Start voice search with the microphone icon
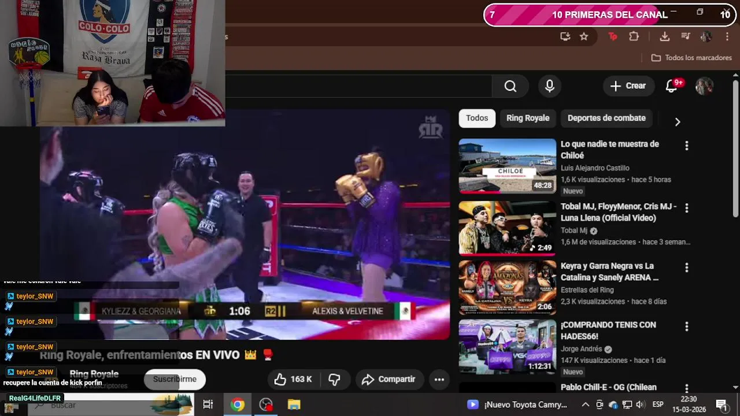 tap(550, 86)
